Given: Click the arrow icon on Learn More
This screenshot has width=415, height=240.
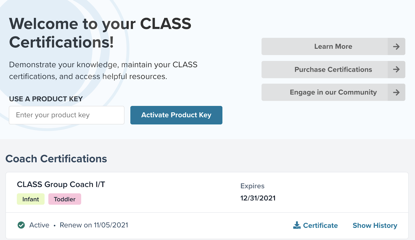Looking at the screenshot, I should point(396,46).
